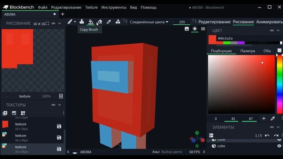This screenshot has height=159, width=283.
Task: Open the viewport hamburger menu
Action: click(x=203, y=29)
